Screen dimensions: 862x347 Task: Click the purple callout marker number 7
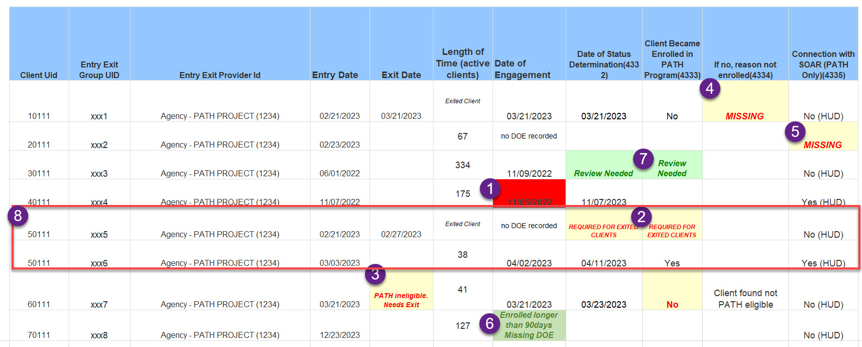643,159
